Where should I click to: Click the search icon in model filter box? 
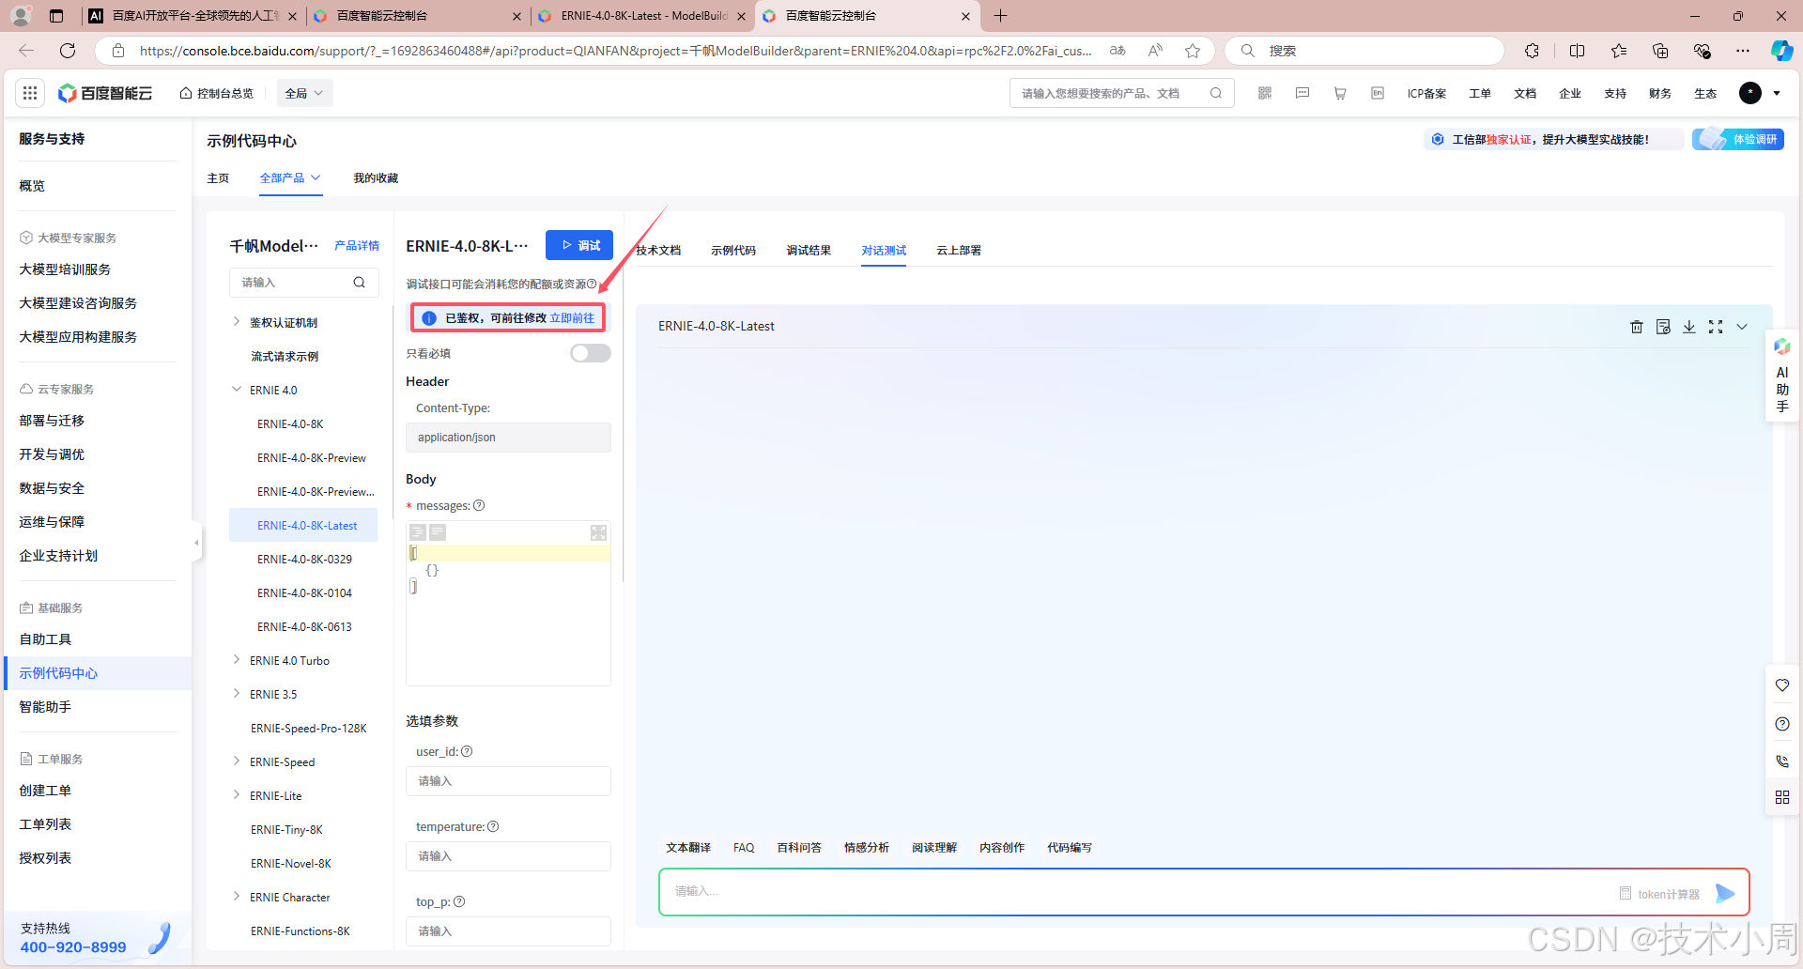[359, 283]
